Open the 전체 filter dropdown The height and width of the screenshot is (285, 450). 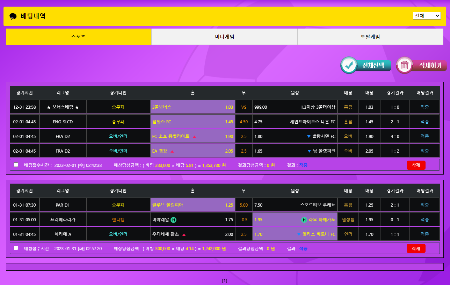[427, 16]
